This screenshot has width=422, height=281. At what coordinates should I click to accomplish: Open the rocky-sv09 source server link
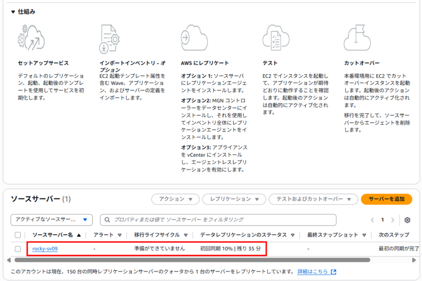pyautogui.click(x=45, y=249)
